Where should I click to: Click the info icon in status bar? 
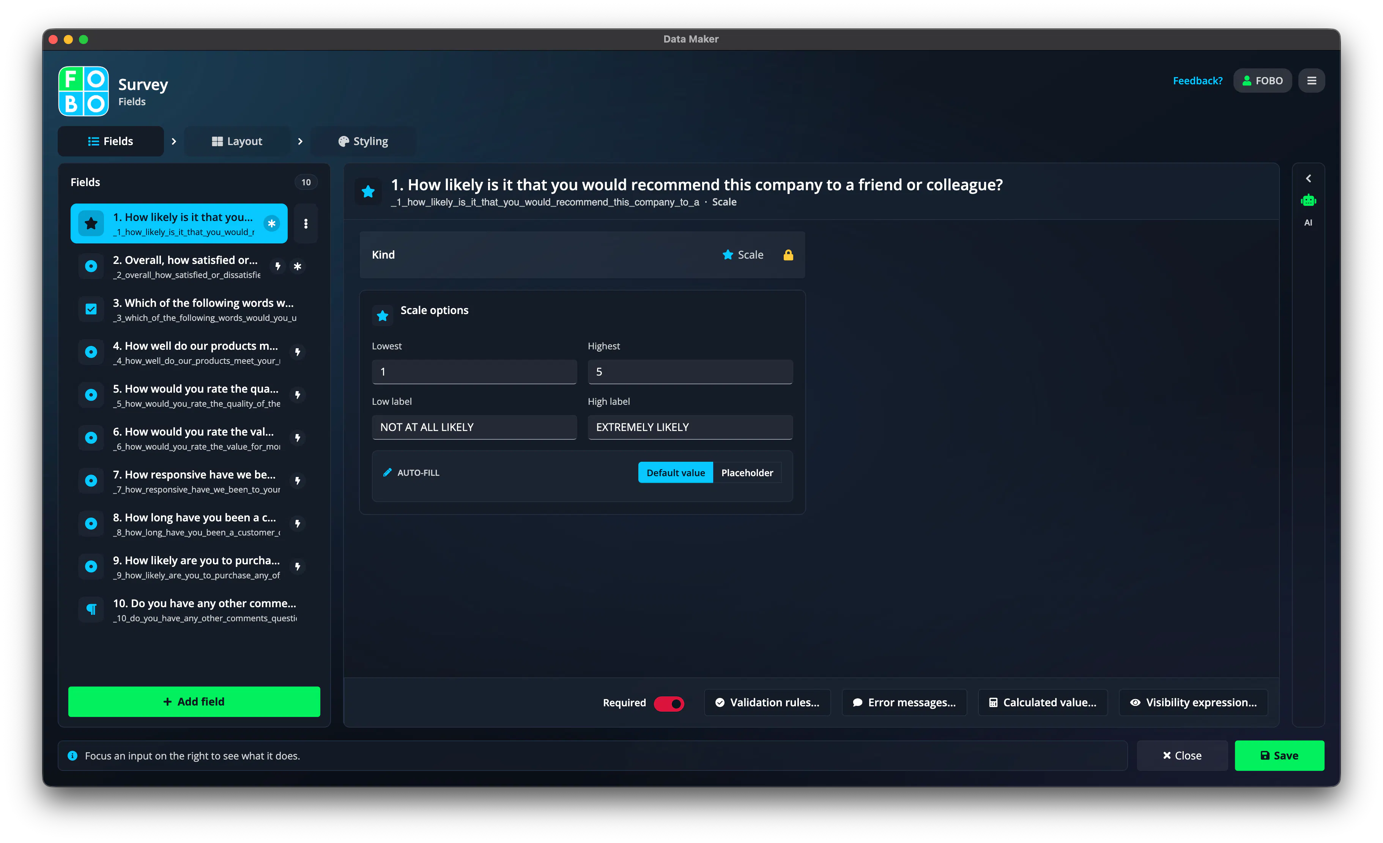72,756
